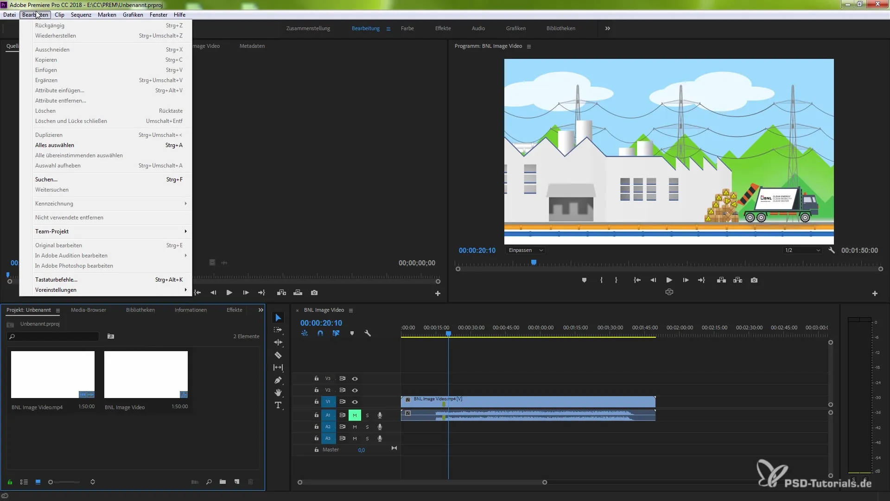Toggle V2 track output eye
The height and width of the screenshot is (501, 890).
355,390
